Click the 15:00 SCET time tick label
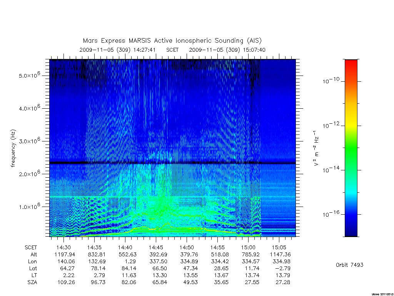This screenshot has height=296, width=394. (x=248, y=247)
